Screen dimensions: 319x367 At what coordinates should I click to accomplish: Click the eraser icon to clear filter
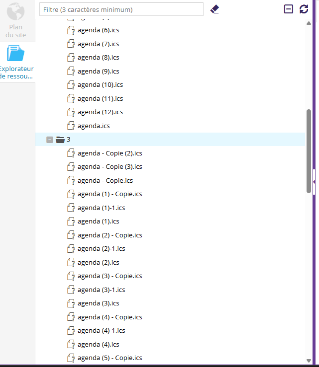(214, 9)
